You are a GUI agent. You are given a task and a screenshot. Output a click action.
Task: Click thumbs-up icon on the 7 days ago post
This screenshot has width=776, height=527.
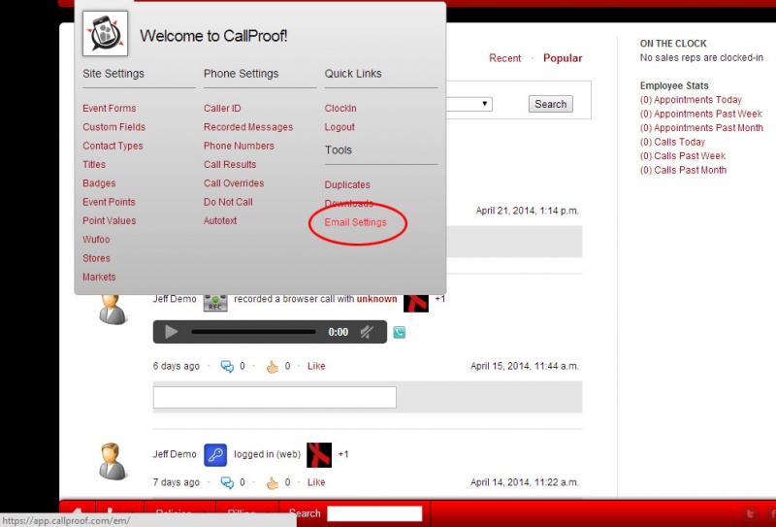click(273, 483)
